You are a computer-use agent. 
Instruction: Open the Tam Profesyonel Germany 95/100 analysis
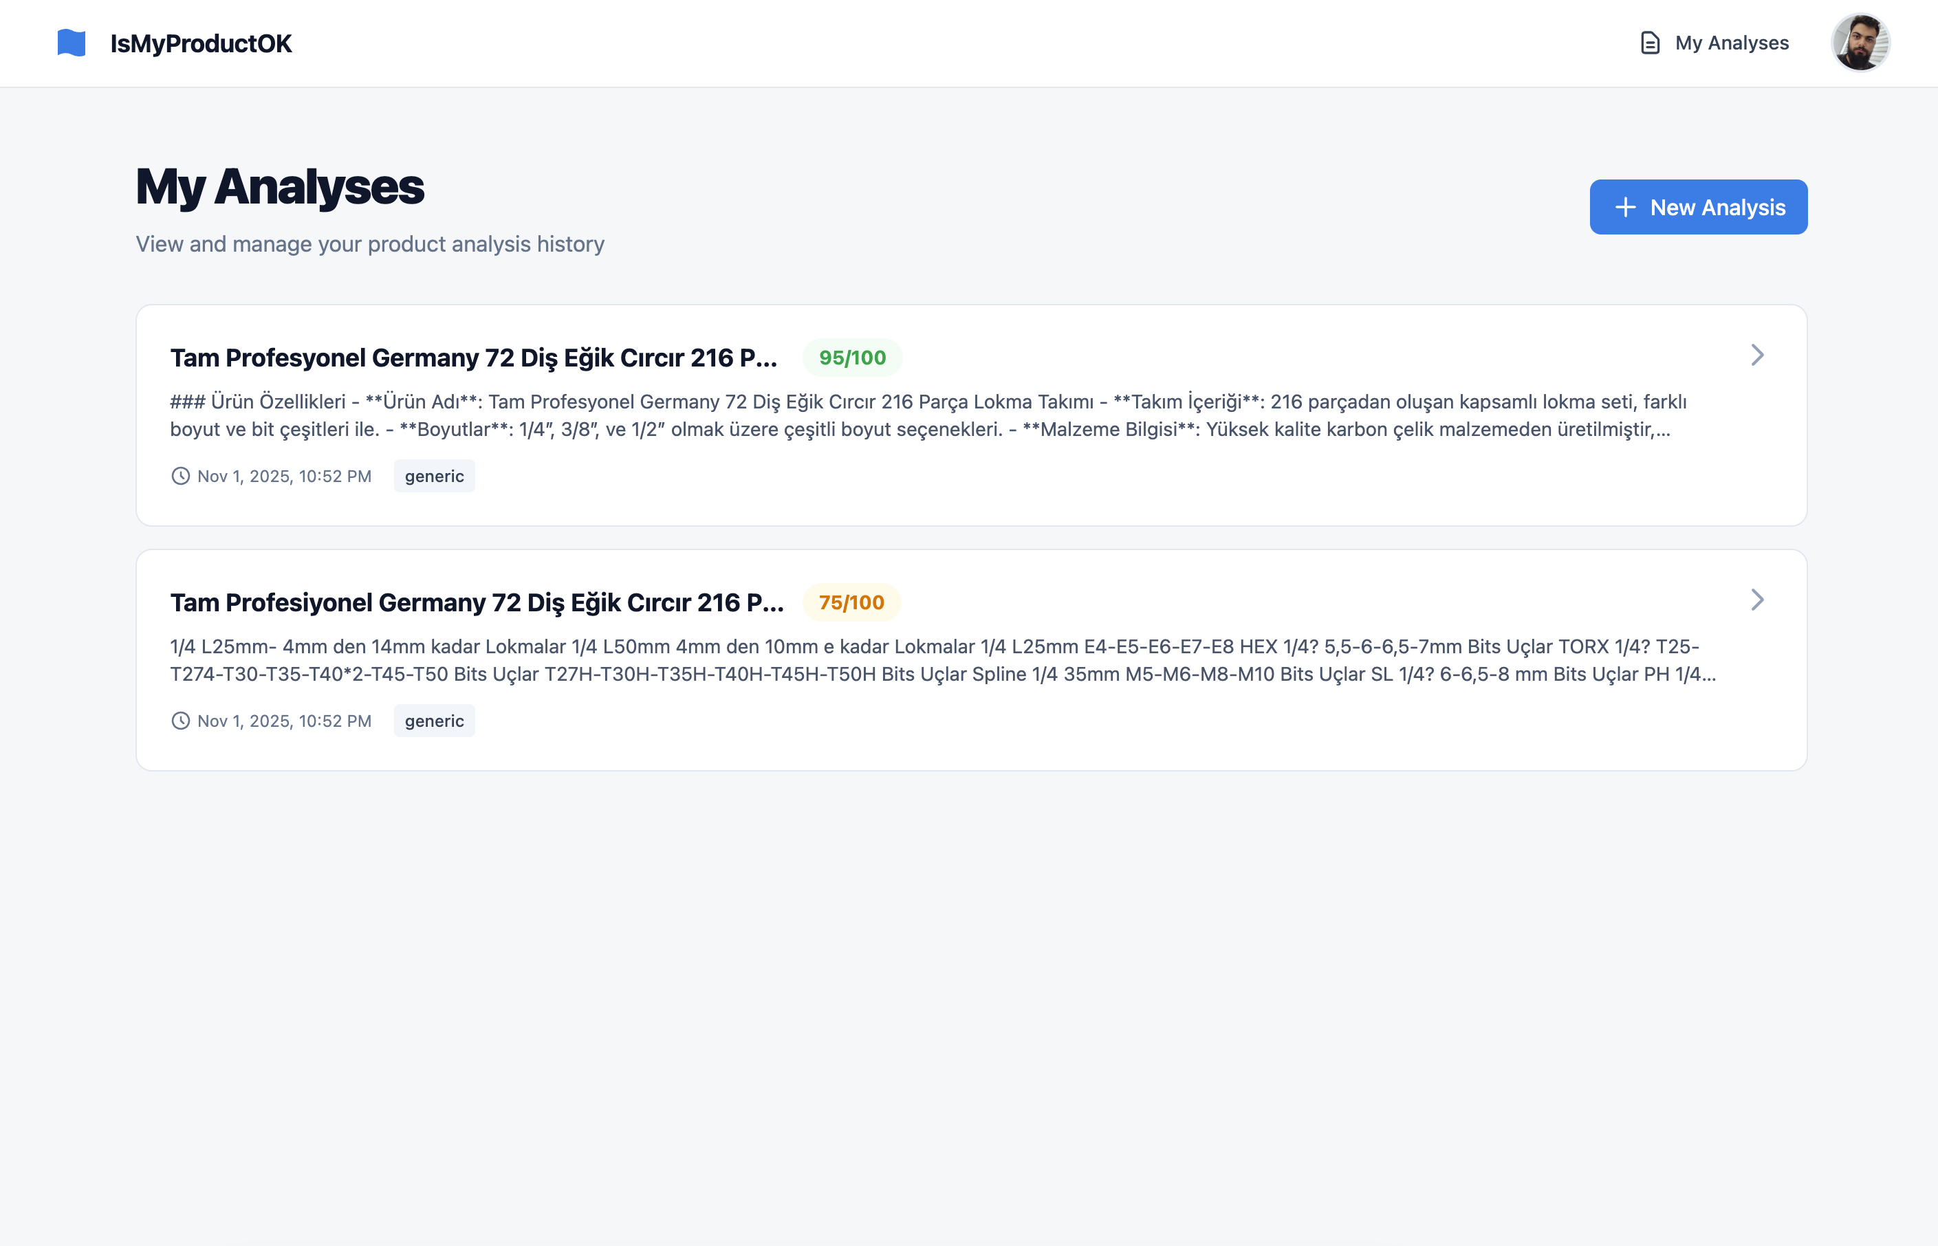coord(472,357)
